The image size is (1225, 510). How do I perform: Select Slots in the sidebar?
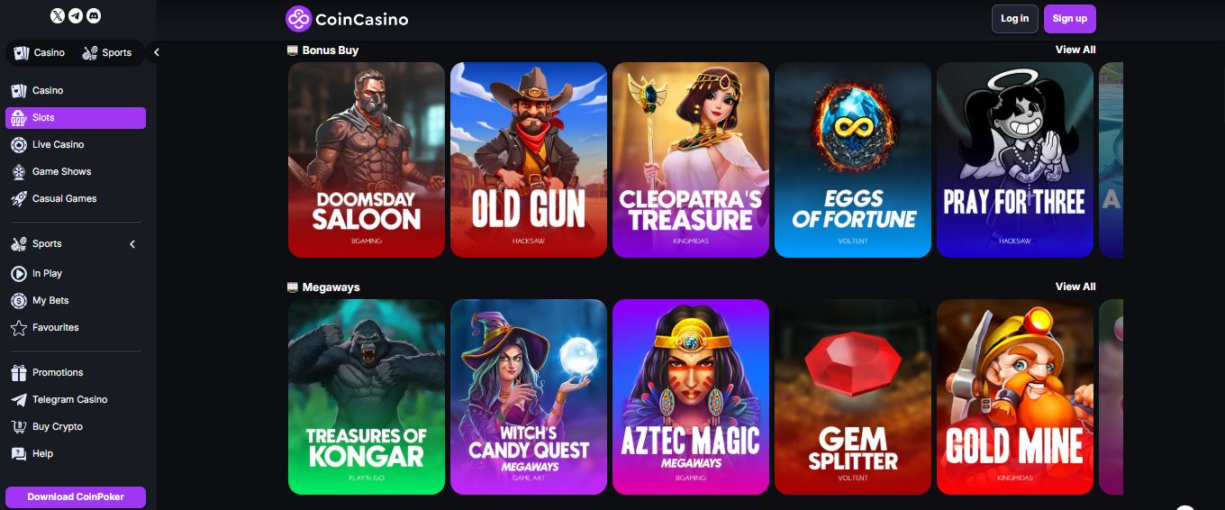tap(76, 117)
